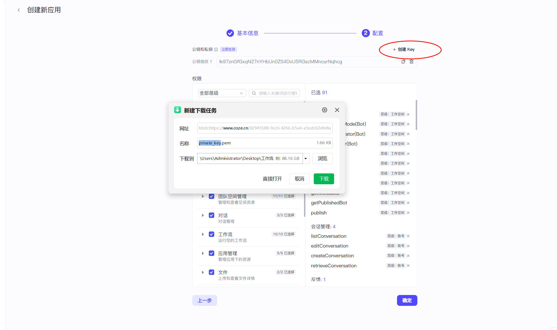The image size is (557, 330).
Task: Toggle 文件 permission checkbox
Action: tap(212, 272)
